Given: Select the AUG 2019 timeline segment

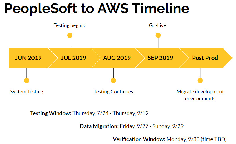Looking at the screenshot, I should [x=117, y=58].
